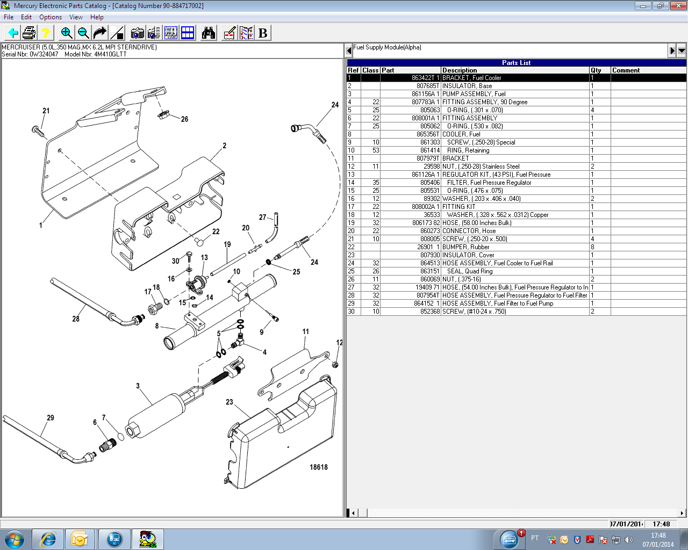Open the Outlook taskbar icon

click(x=80, y=539)
